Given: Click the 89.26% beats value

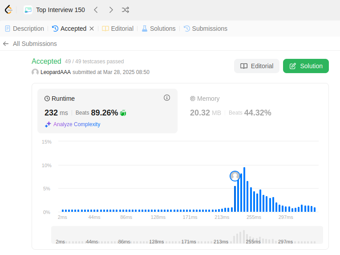Looking at the screenshot, I should (x=105, y=113).
